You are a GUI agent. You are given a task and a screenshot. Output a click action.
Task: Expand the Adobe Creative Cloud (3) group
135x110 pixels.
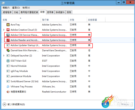[x=4, y=30]
